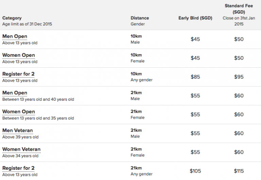Viewport: 261px width, 180px height.
Task: Open the 21km Women Open category link
Action: click(19, 112)
